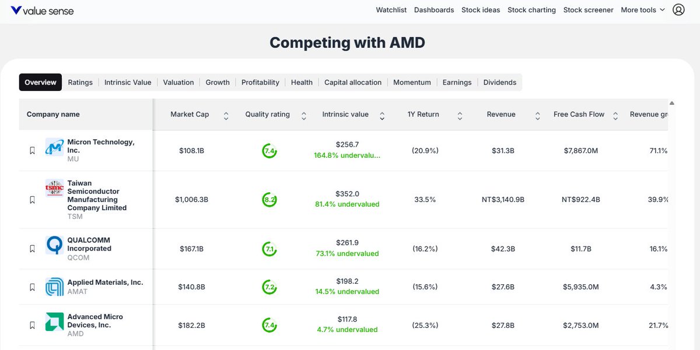
Task: Sort table by Revenue arrows
Action: pos(537,115)
